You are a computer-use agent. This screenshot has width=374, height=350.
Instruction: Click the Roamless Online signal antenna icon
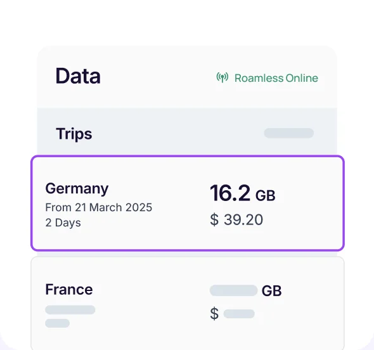222,77
